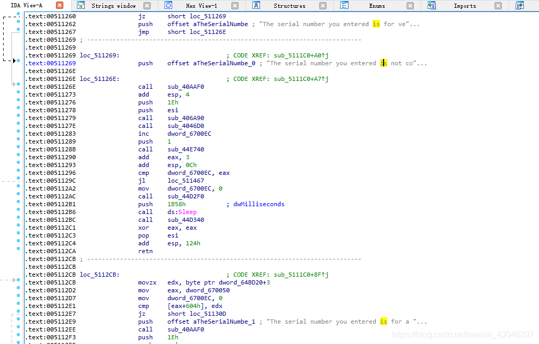Click the Strings window tab icon

(x=81, y=6)
